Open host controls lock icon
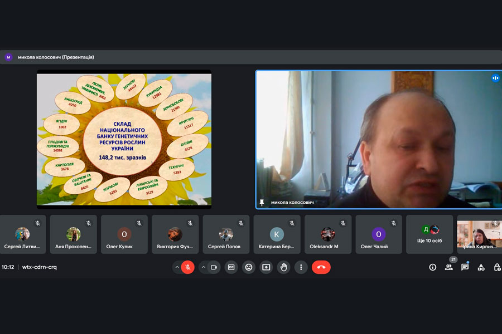 [497, 267]
